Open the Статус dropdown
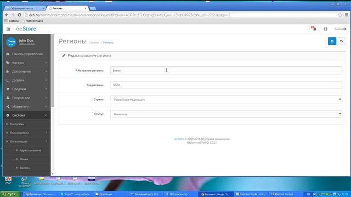The width and height of the screenshot is (351, 197). (226, 114)
